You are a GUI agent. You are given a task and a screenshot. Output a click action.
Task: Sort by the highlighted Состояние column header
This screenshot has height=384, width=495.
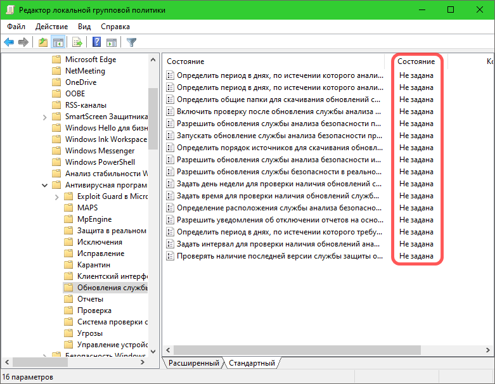(x=416, y=61)
